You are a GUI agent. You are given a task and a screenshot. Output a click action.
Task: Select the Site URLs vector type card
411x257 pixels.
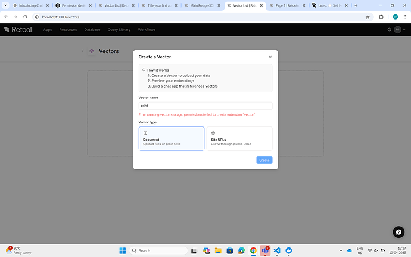click(239, 138)
